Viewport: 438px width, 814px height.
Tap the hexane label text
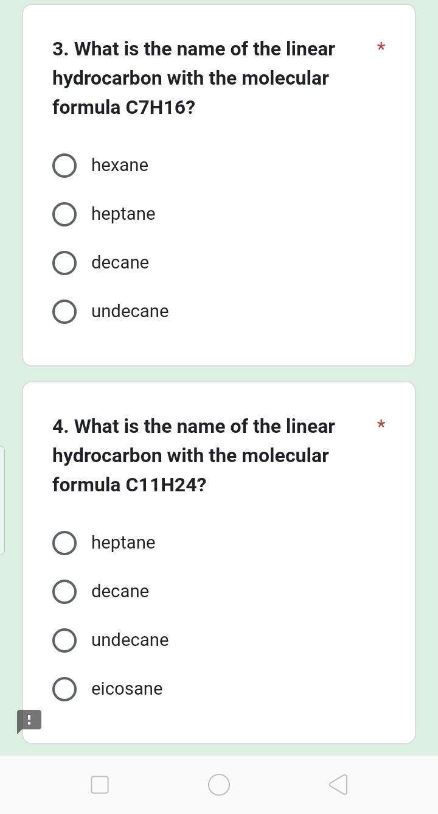coord(120,166)
